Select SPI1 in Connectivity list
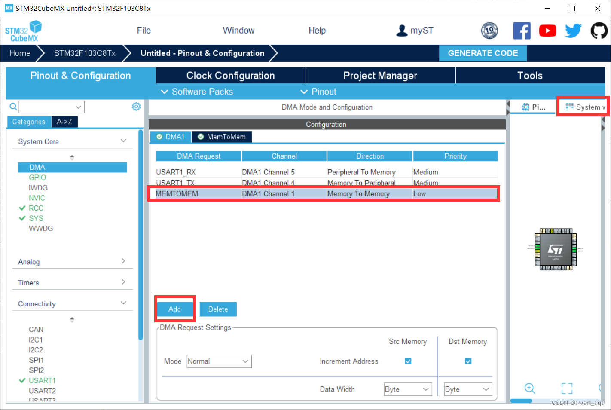The width and height of the screenshot is (611, 410). click(36, 360)
